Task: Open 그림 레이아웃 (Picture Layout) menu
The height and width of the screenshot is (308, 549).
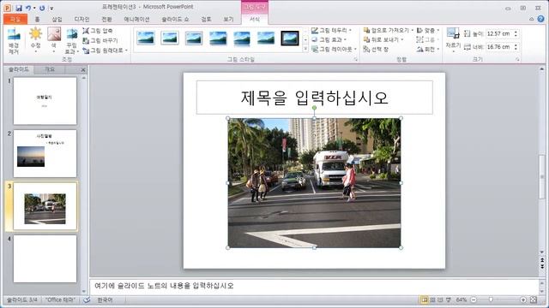Action: pos(334,50)
